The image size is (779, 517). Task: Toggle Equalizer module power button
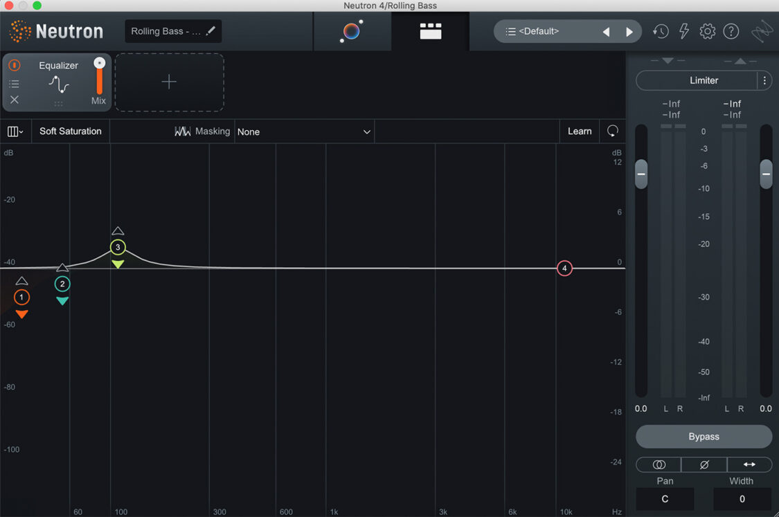[x=15, y=65]
